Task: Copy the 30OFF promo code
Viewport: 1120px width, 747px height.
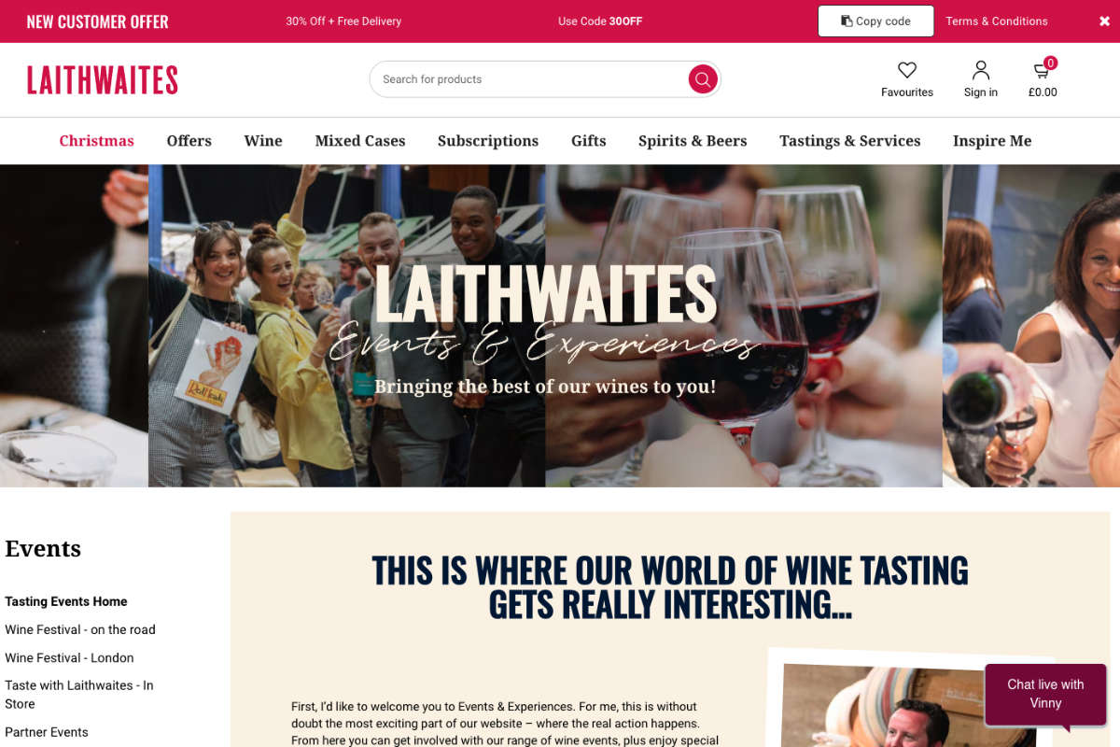Action: pos(875,21)
